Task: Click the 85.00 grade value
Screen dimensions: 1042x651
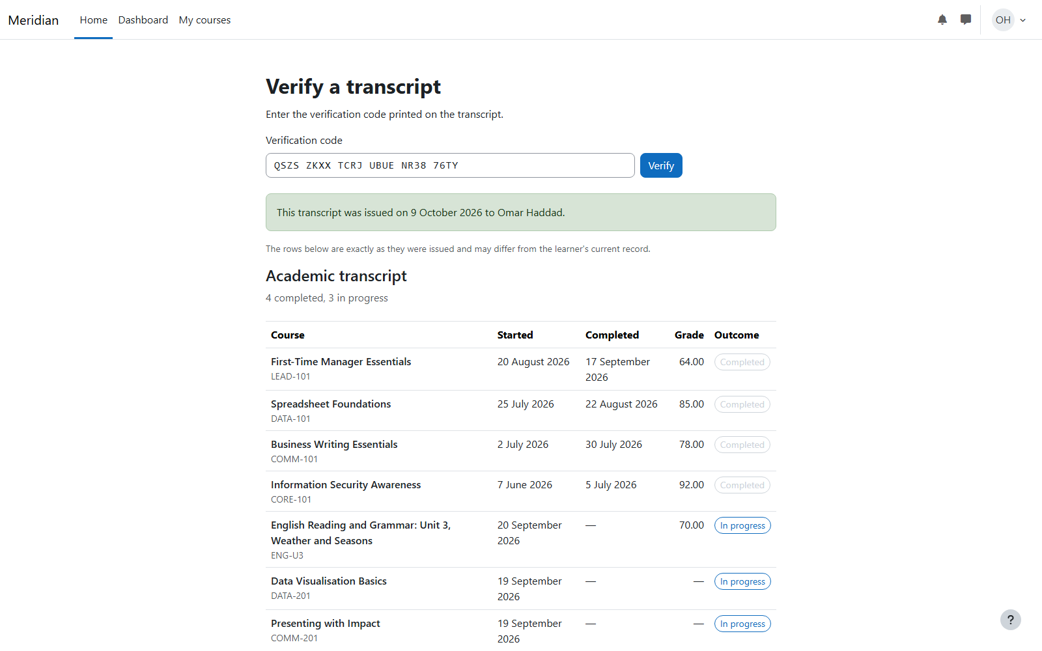Action: (x=692, y=404)
